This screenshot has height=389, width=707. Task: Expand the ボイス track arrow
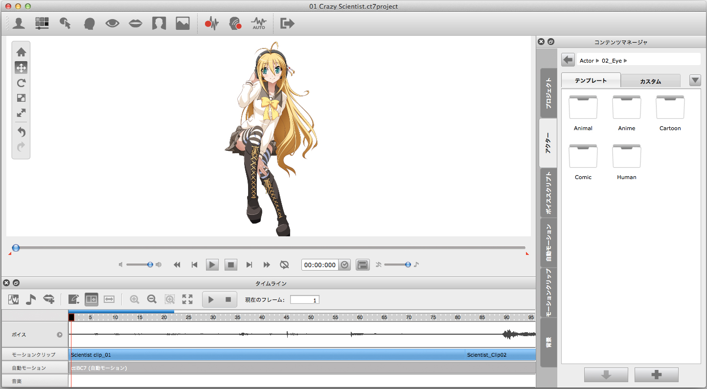tap(60, 335)
